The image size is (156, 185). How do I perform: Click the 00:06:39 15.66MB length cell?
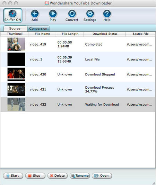(x=64, y=59)
